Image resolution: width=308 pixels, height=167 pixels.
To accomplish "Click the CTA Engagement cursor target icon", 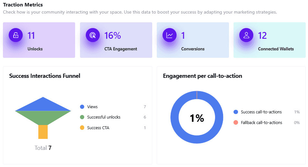I will click(93, 35).
